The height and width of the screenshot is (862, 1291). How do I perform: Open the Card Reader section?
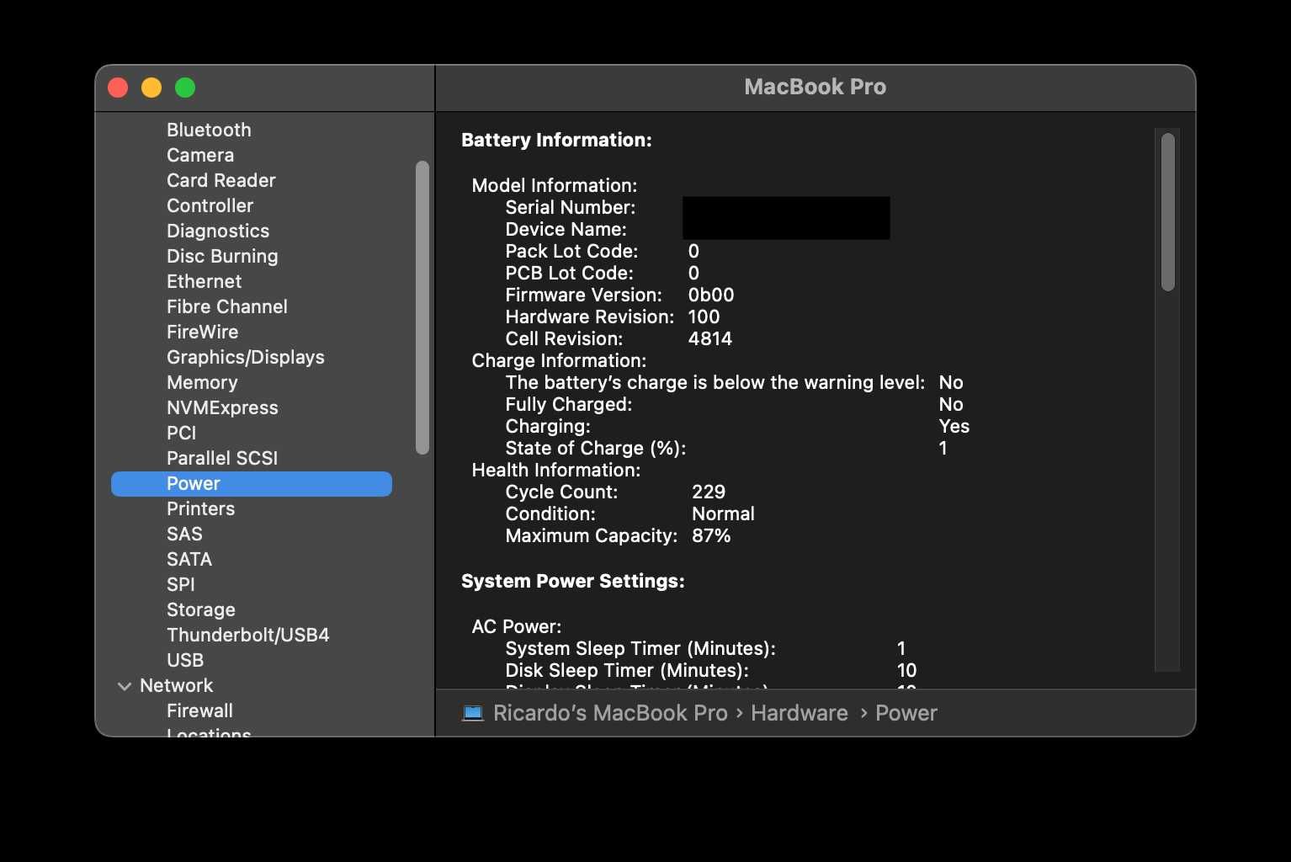(221, 180)
